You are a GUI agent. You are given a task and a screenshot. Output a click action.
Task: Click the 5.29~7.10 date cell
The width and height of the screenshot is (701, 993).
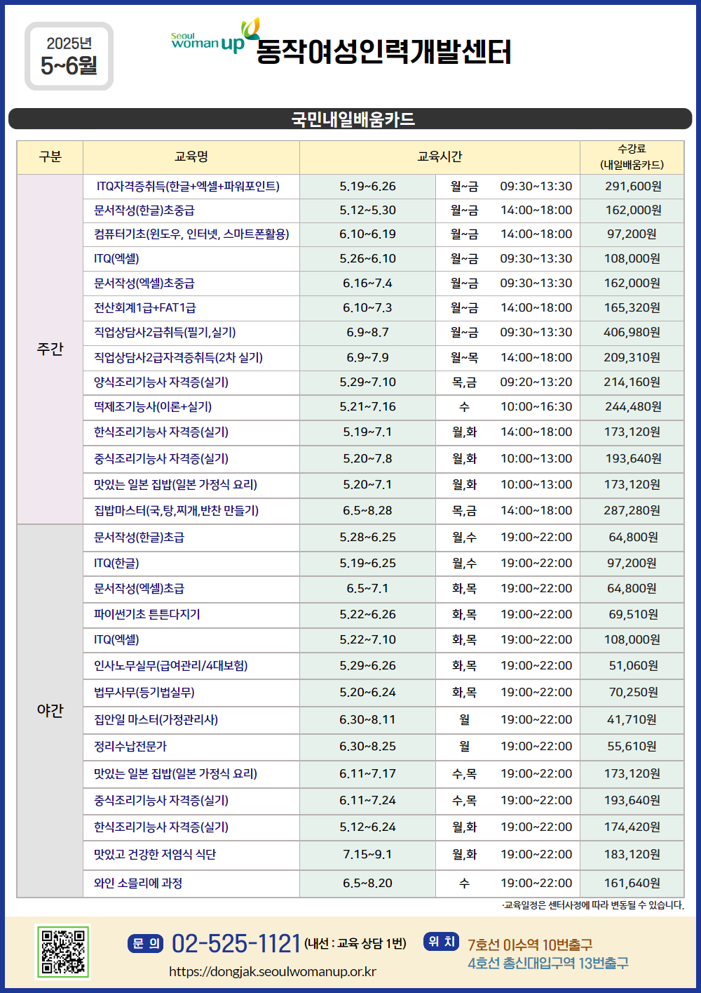367,382
